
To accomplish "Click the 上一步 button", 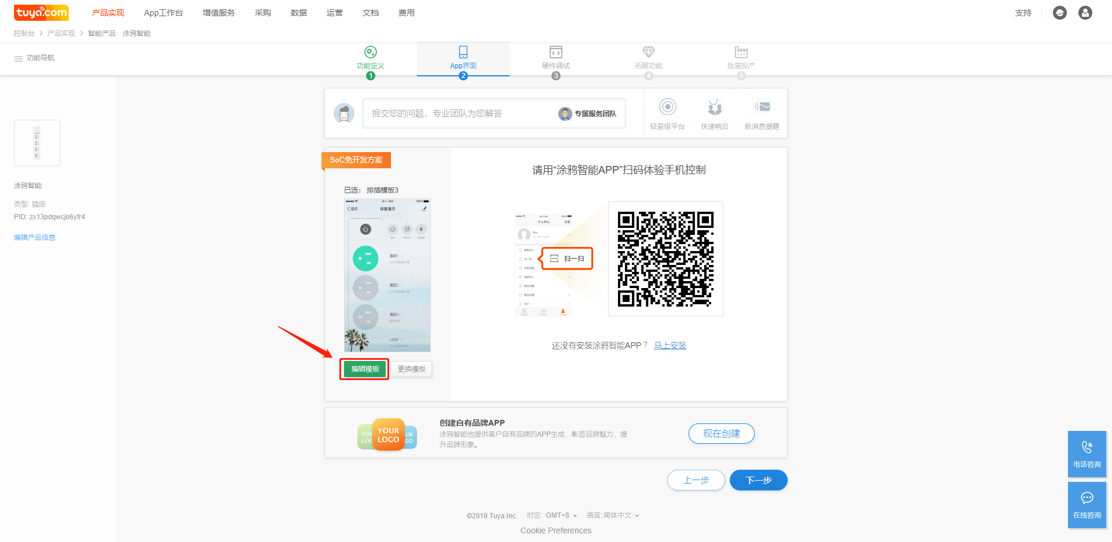I will (696, 480).
